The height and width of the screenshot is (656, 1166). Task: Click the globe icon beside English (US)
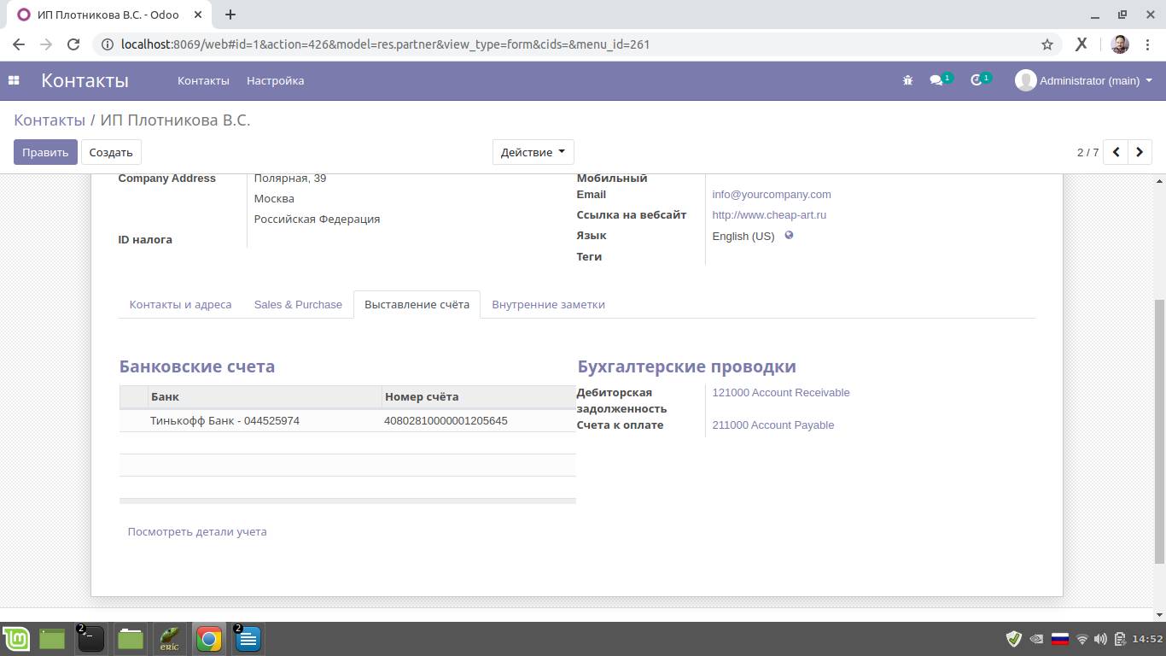789,236
